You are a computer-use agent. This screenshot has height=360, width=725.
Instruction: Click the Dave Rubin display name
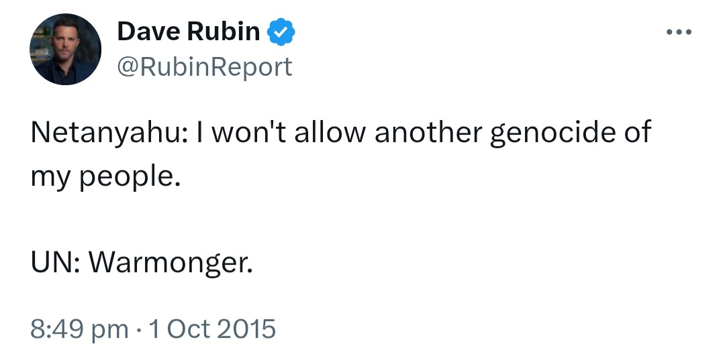188,32
